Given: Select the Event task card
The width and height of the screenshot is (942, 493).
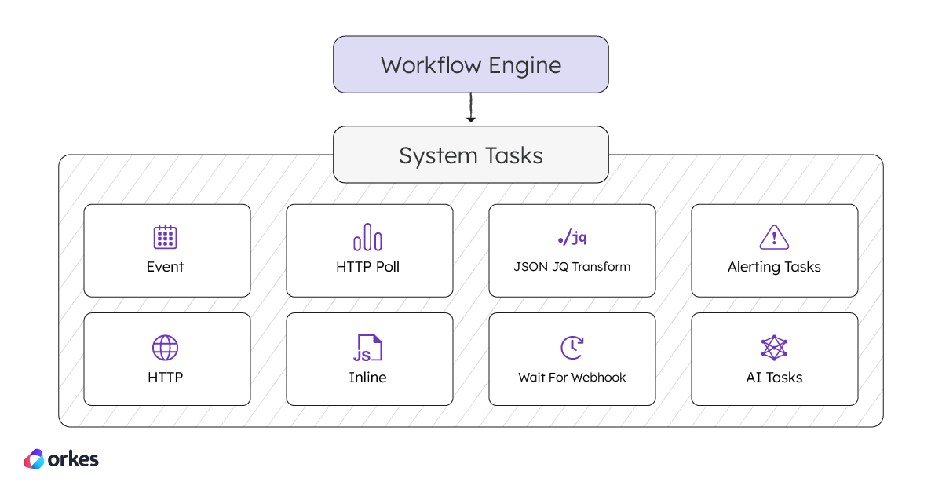Looking at the screenshot, I should pyautogui.click(x=166, y=250).
